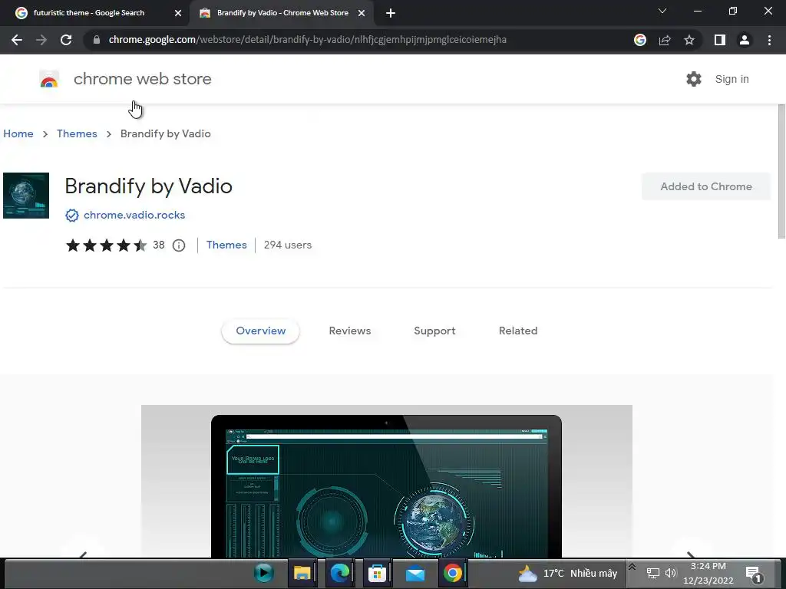
Task: Select the Brandify by Vadio browser tab
Action: [282, 13]
